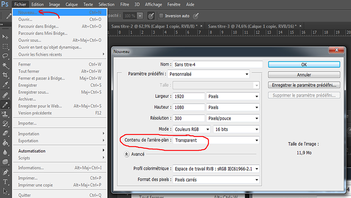Choose Quitter from the Fichier menu
351x198 pixels.
[x=60, y=195]
